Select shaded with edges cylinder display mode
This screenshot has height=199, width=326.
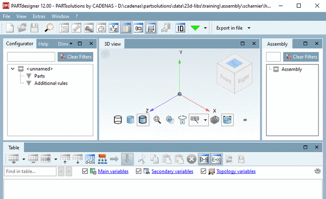(143, 120)
